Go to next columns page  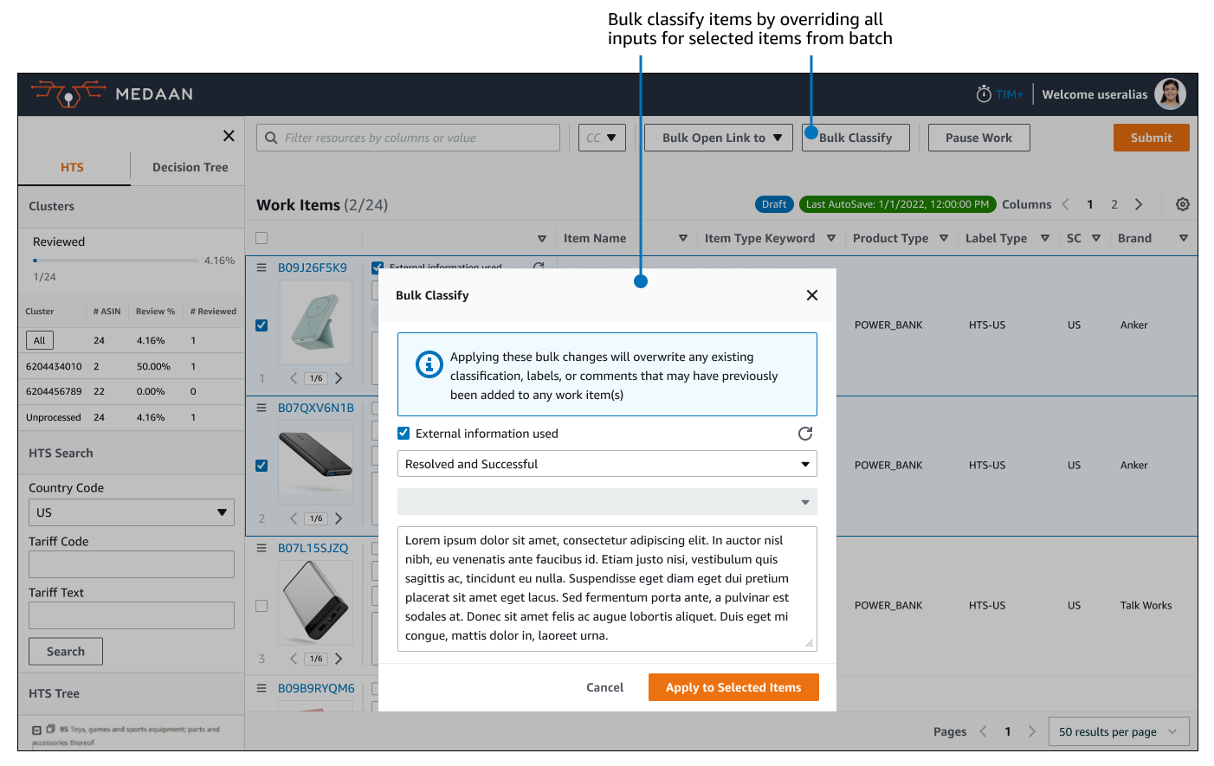click(x=1139, y=204)
